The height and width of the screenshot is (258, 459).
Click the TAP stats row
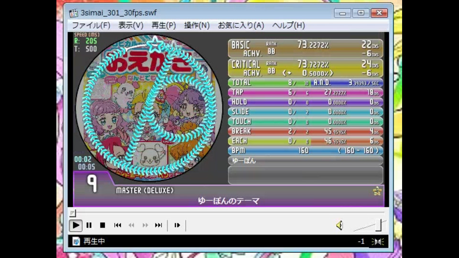[306, 92]
